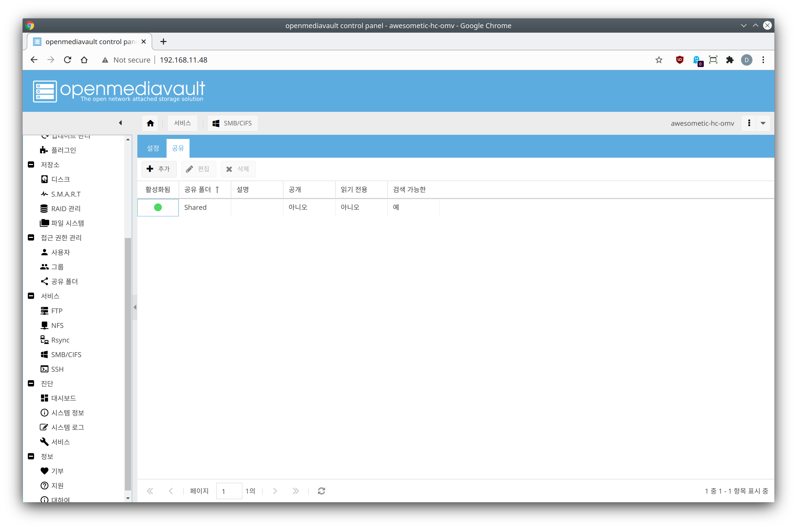Open FTP service settings
Viewport: 797px width, 529px height.
coord(52,311)
